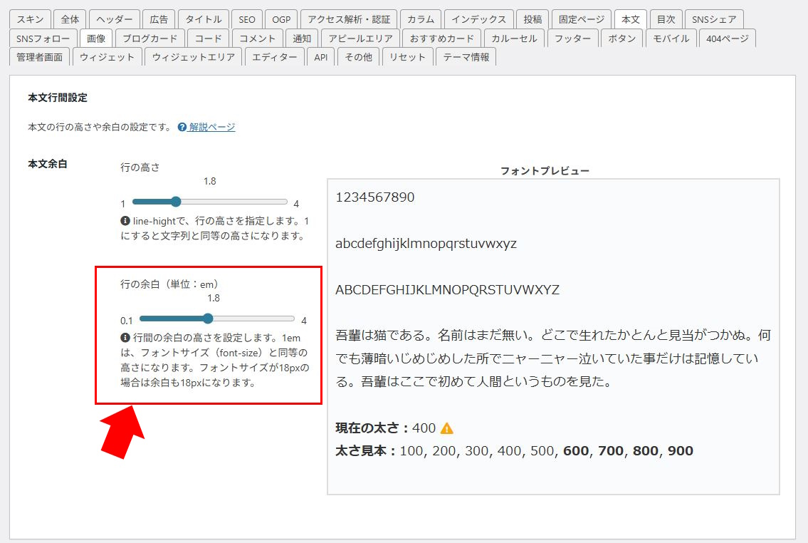Select the ブログカード tab

[149, 38]
